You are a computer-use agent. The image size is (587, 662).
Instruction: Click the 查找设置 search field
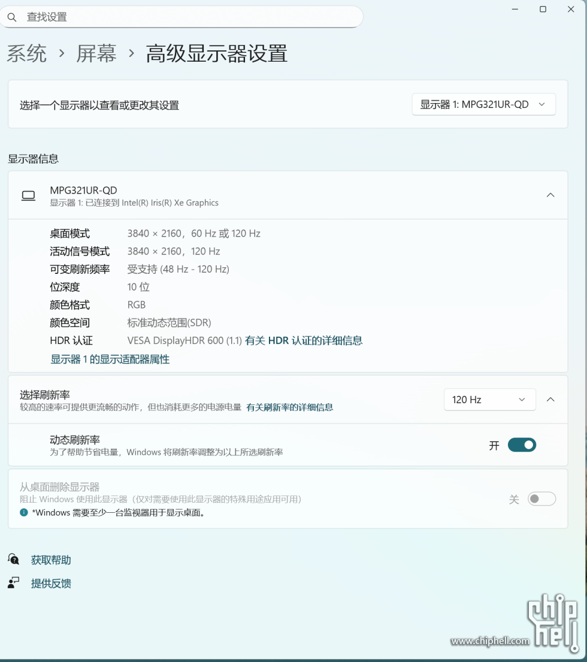click(180, 17)
